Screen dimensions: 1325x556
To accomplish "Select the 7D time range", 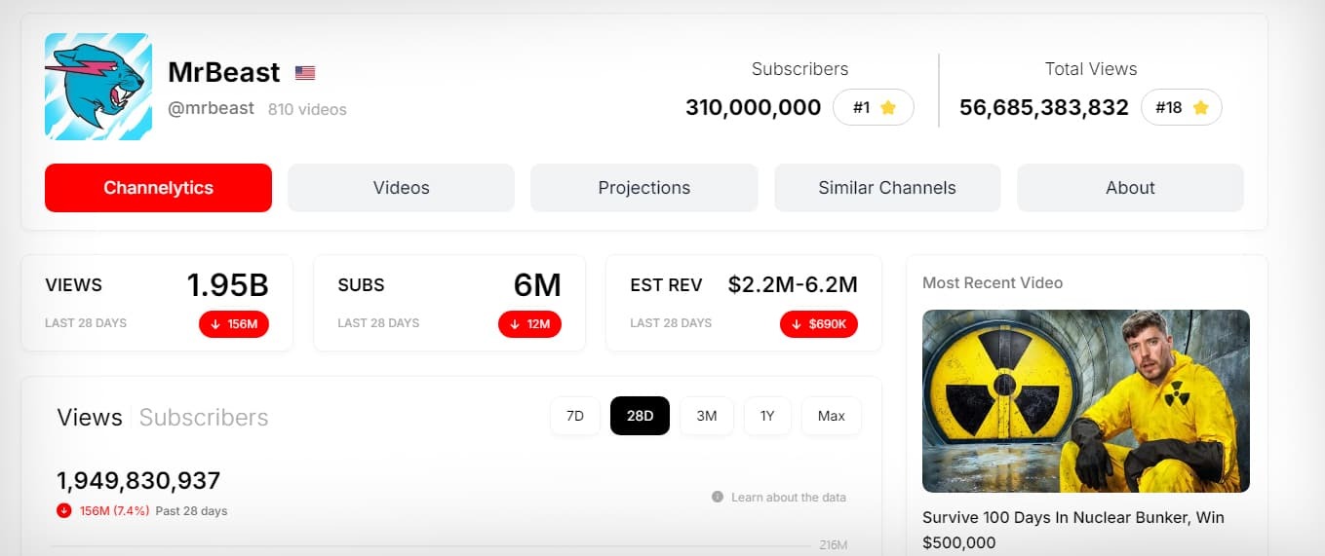I will pyautogui.click(x=575, y=416).
